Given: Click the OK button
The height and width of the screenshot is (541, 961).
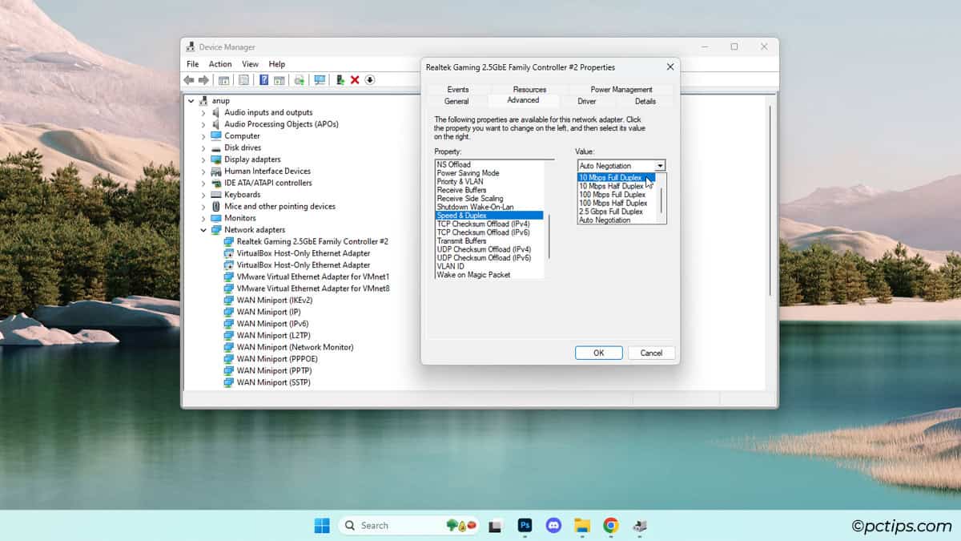Looking at the screenshot, I should point(599,353).
